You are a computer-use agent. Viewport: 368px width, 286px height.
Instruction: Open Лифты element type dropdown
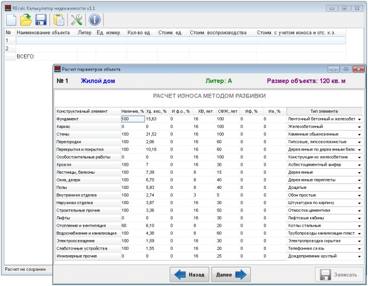tap(359, 218)
